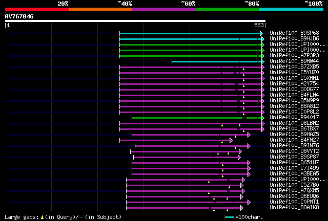Click the cyan 100char scale bar

[229, 217]
